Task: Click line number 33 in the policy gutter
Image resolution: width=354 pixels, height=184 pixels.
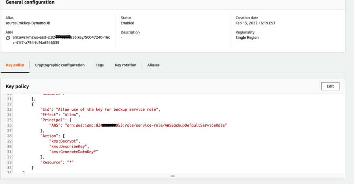Action: 9,162
